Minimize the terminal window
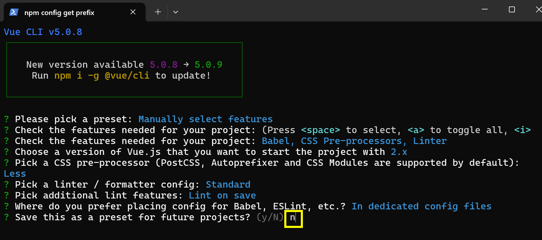This screenshot has height=240, width=542. click(485, 9)
